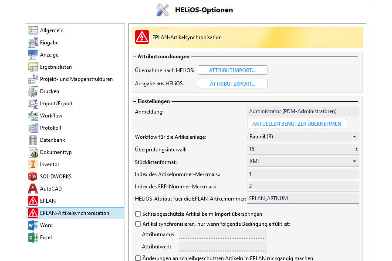392x261 pixels.
Task: Click the Datenbank cylinder icon
Action: 33,140
